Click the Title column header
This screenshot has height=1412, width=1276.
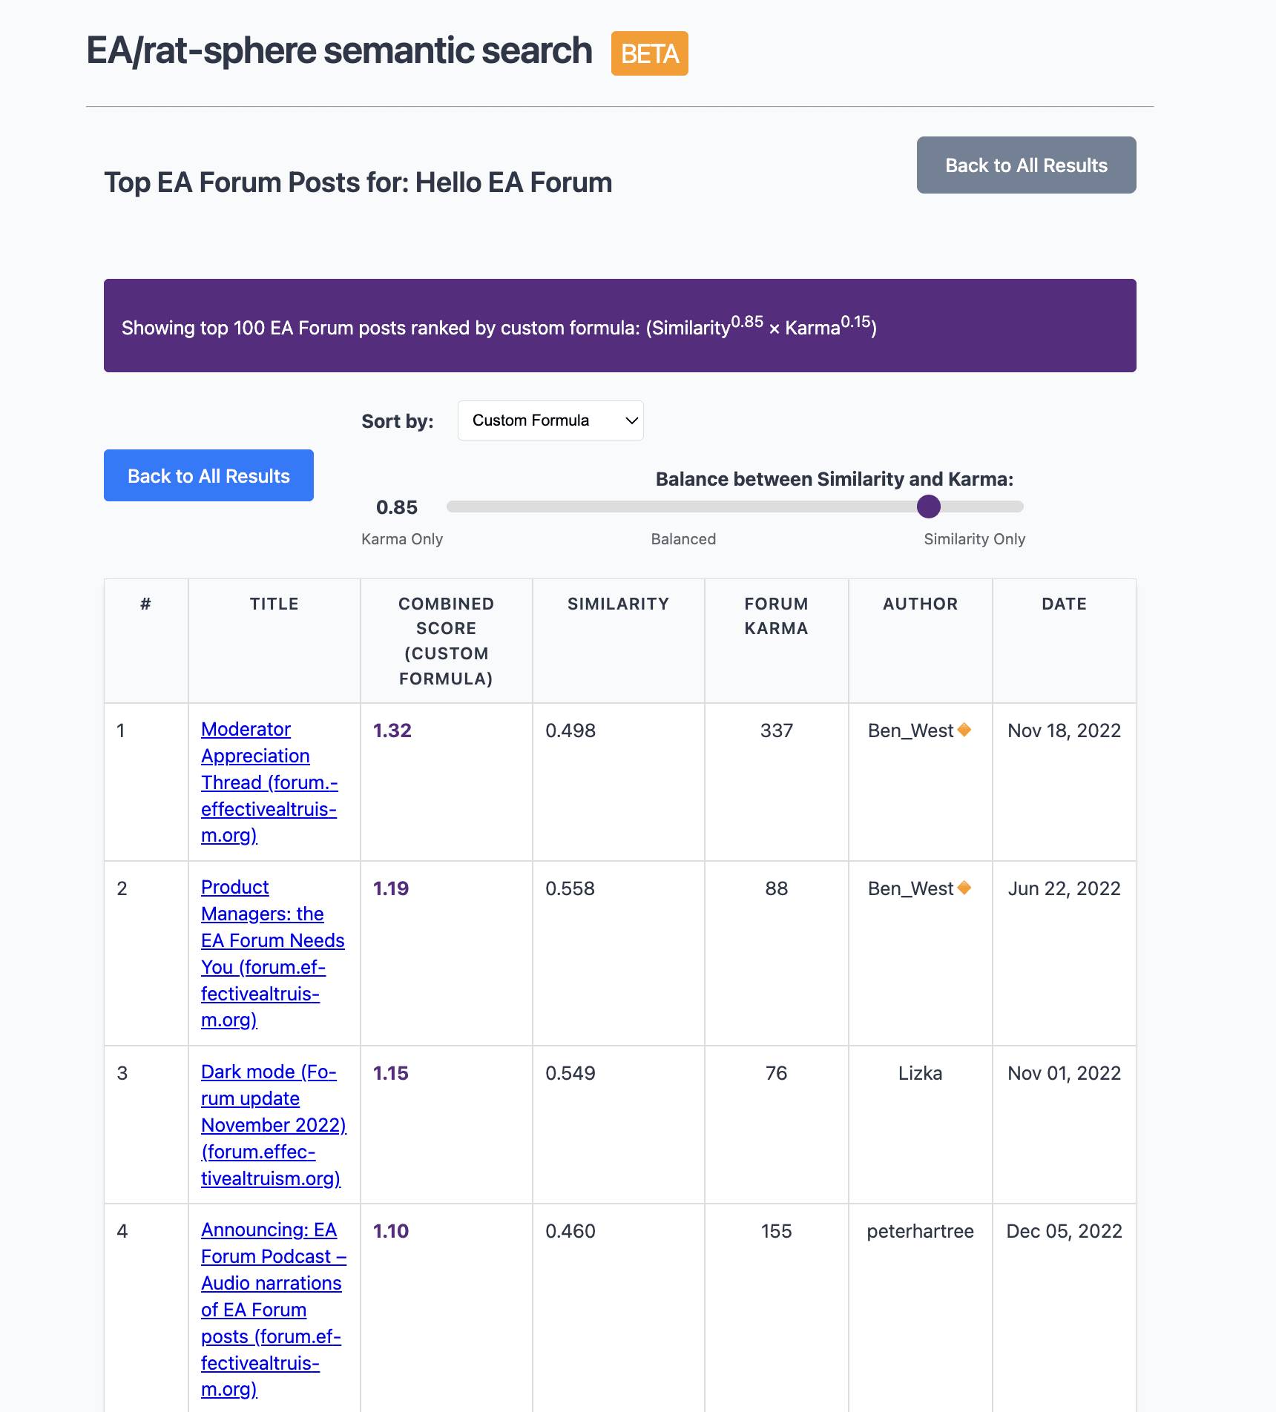point(274,604)
